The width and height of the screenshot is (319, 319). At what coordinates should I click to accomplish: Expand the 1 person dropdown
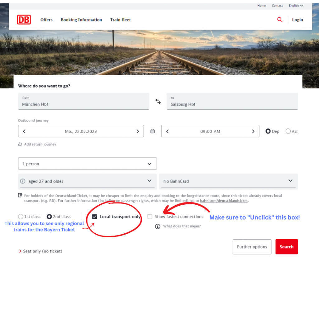tap(87, 164)
